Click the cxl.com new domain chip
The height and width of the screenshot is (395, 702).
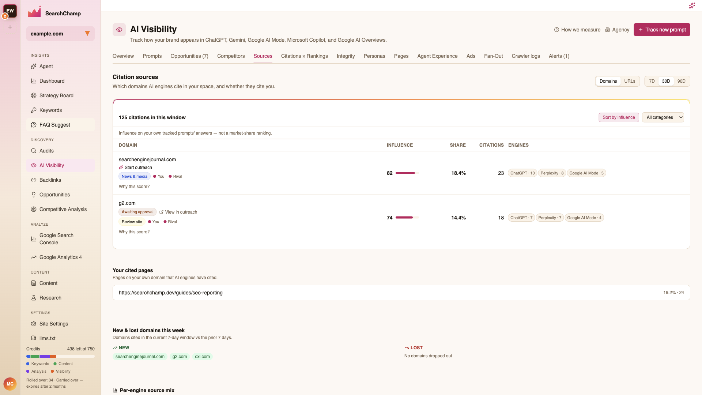point(202,357)
